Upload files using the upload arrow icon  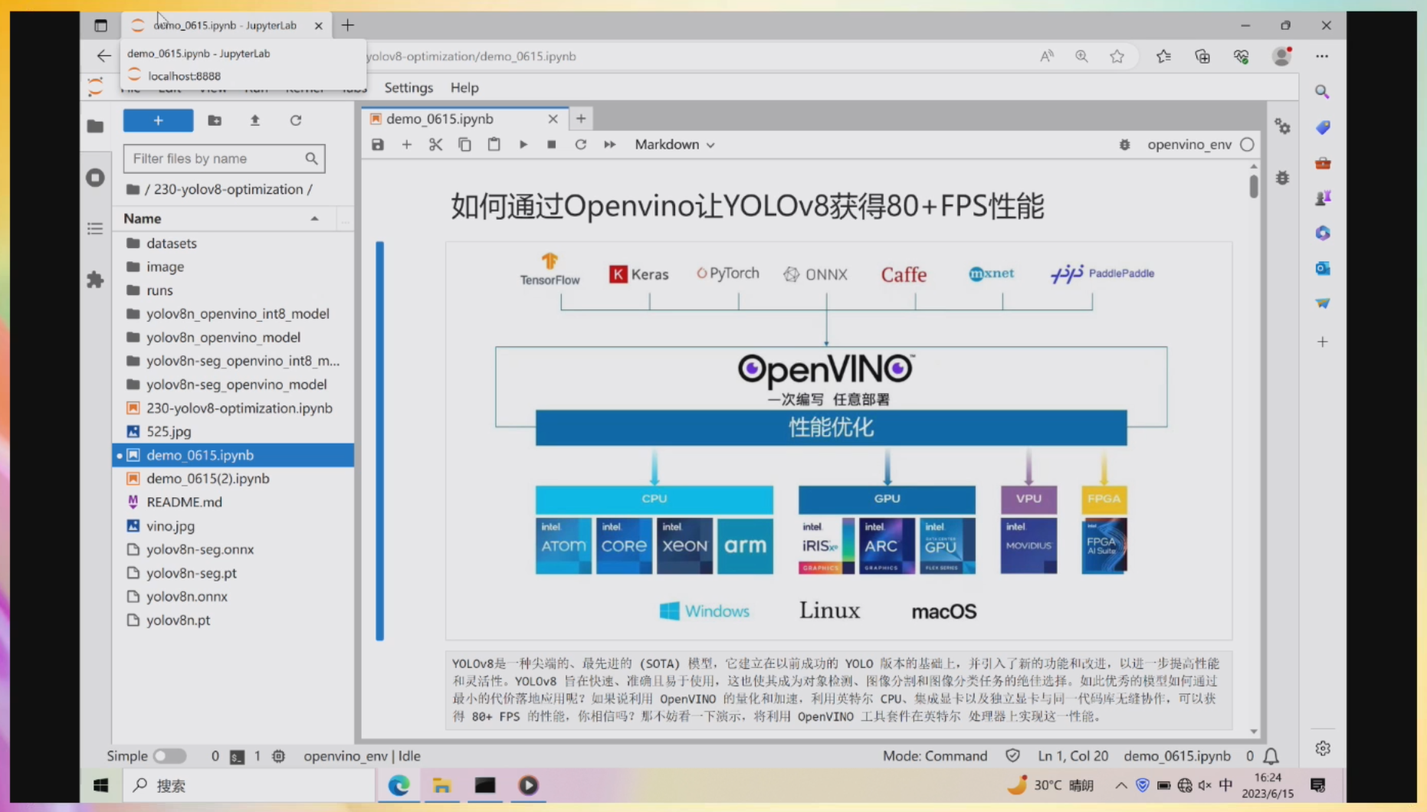pyautogui.click(x=255, y=120)
